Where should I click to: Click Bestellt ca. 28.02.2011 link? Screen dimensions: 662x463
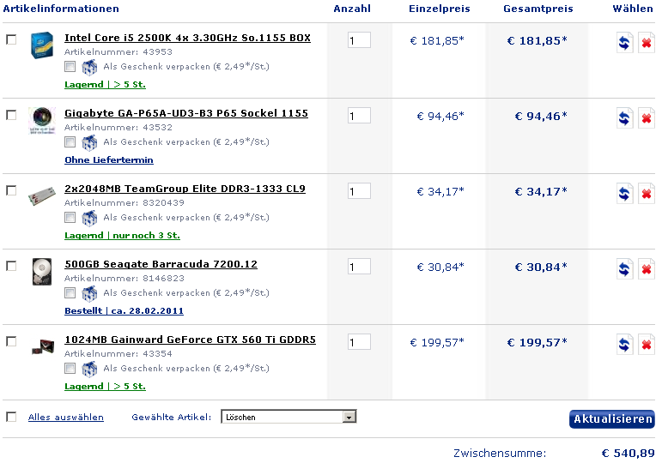(x=124, y=311)
